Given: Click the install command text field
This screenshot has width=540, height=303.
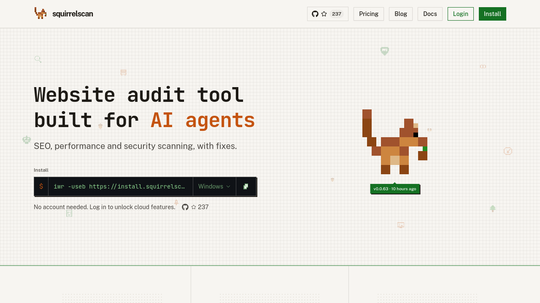Looking at the screenshot, I should [x=121, y=186].
